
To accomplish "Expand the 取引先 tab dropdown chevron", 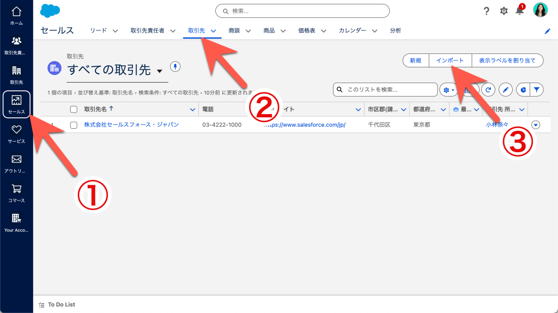I will coord(213,31).
